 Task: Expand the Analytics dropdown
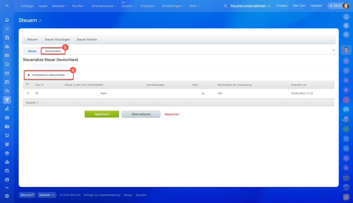tap(149, 6)
